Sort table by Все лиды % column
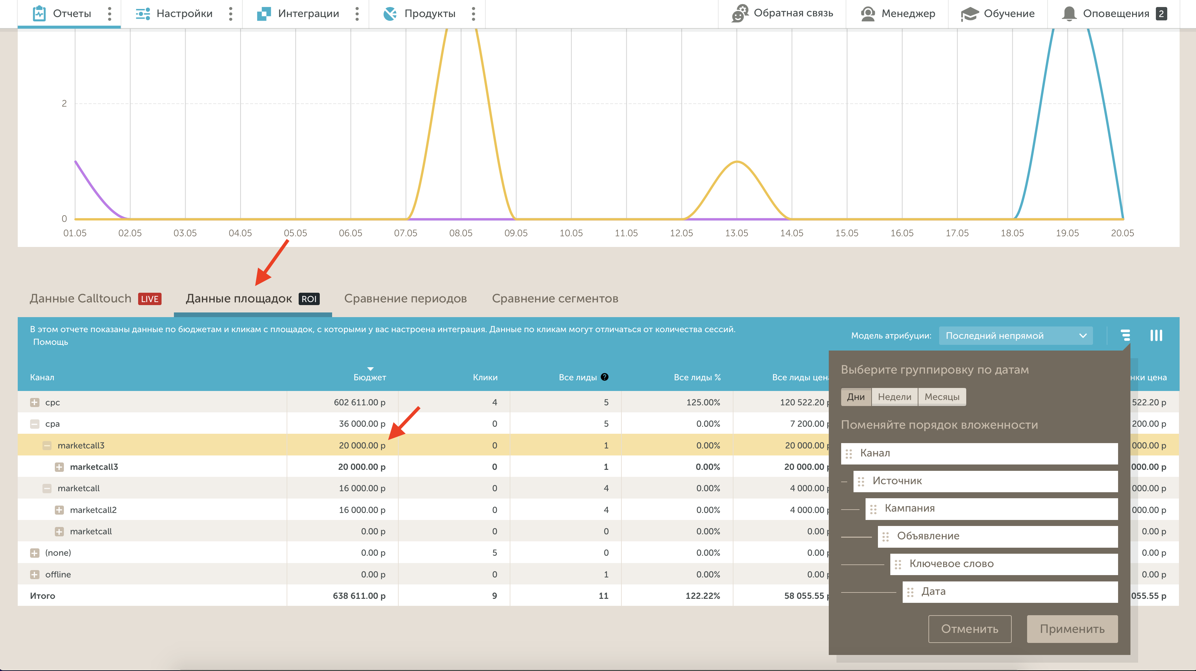This screenshot has width=1196, height=671. (697, 377)
